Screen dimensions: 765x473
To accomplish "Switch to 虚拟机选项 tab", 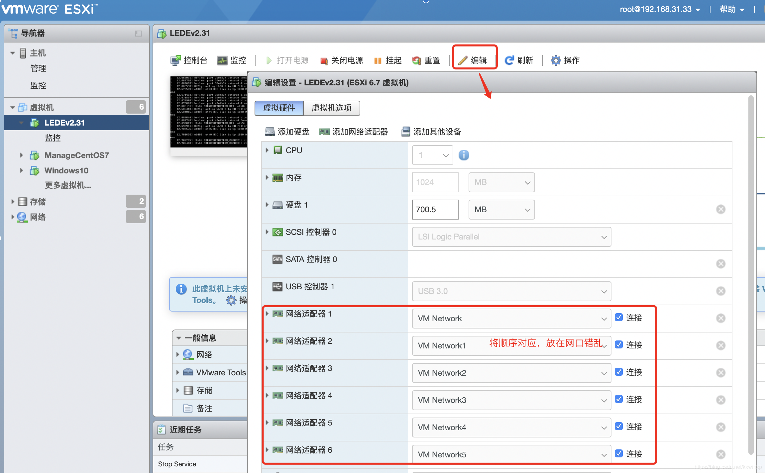I will click(x=332, y=108).
